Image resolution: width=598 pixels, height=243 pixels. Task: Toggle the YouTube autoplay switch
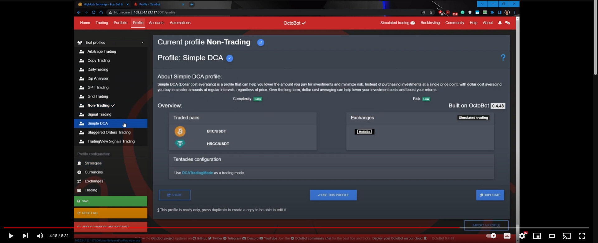click(x=491, y=236)
